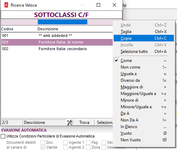This screenshot has width=177, height=150.
Task: Enable Utilizza Condizioni Particolare di Evasione Automatica
Action: coord(3,136)
